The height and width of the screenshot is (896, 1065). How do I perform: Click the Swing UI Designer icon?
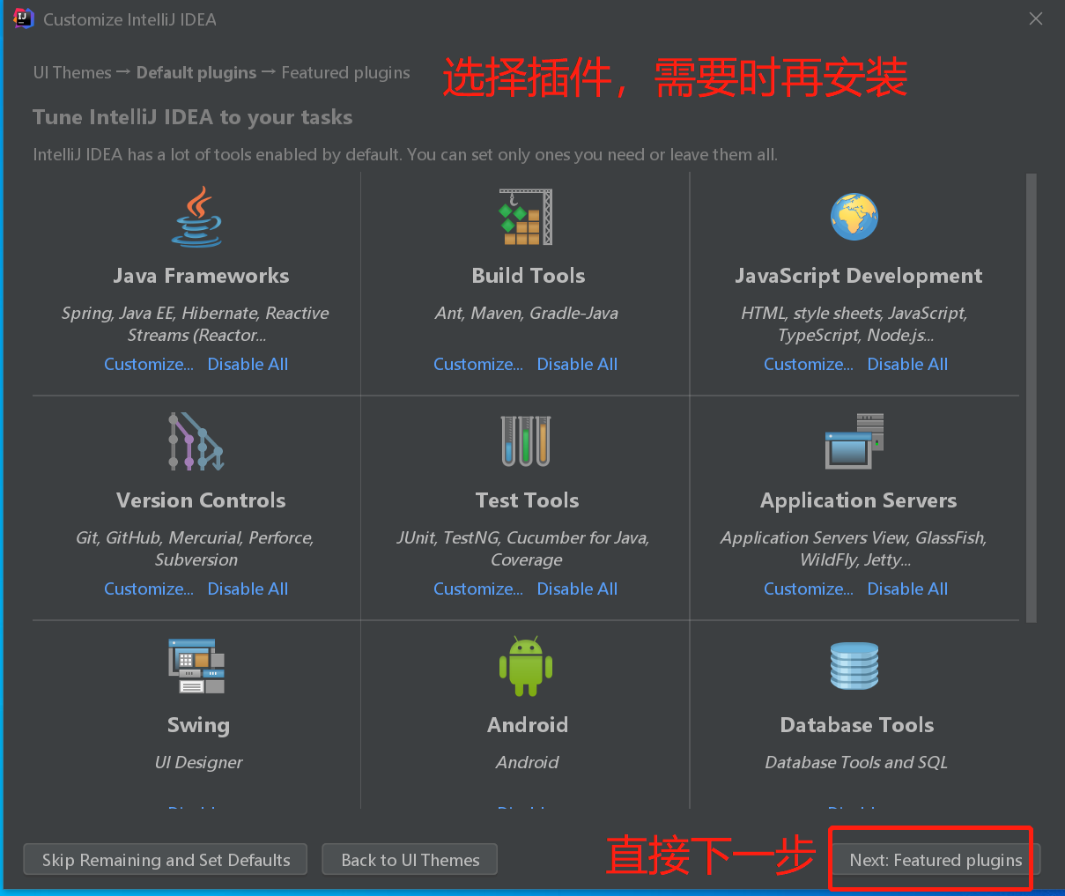click(196, 666)
